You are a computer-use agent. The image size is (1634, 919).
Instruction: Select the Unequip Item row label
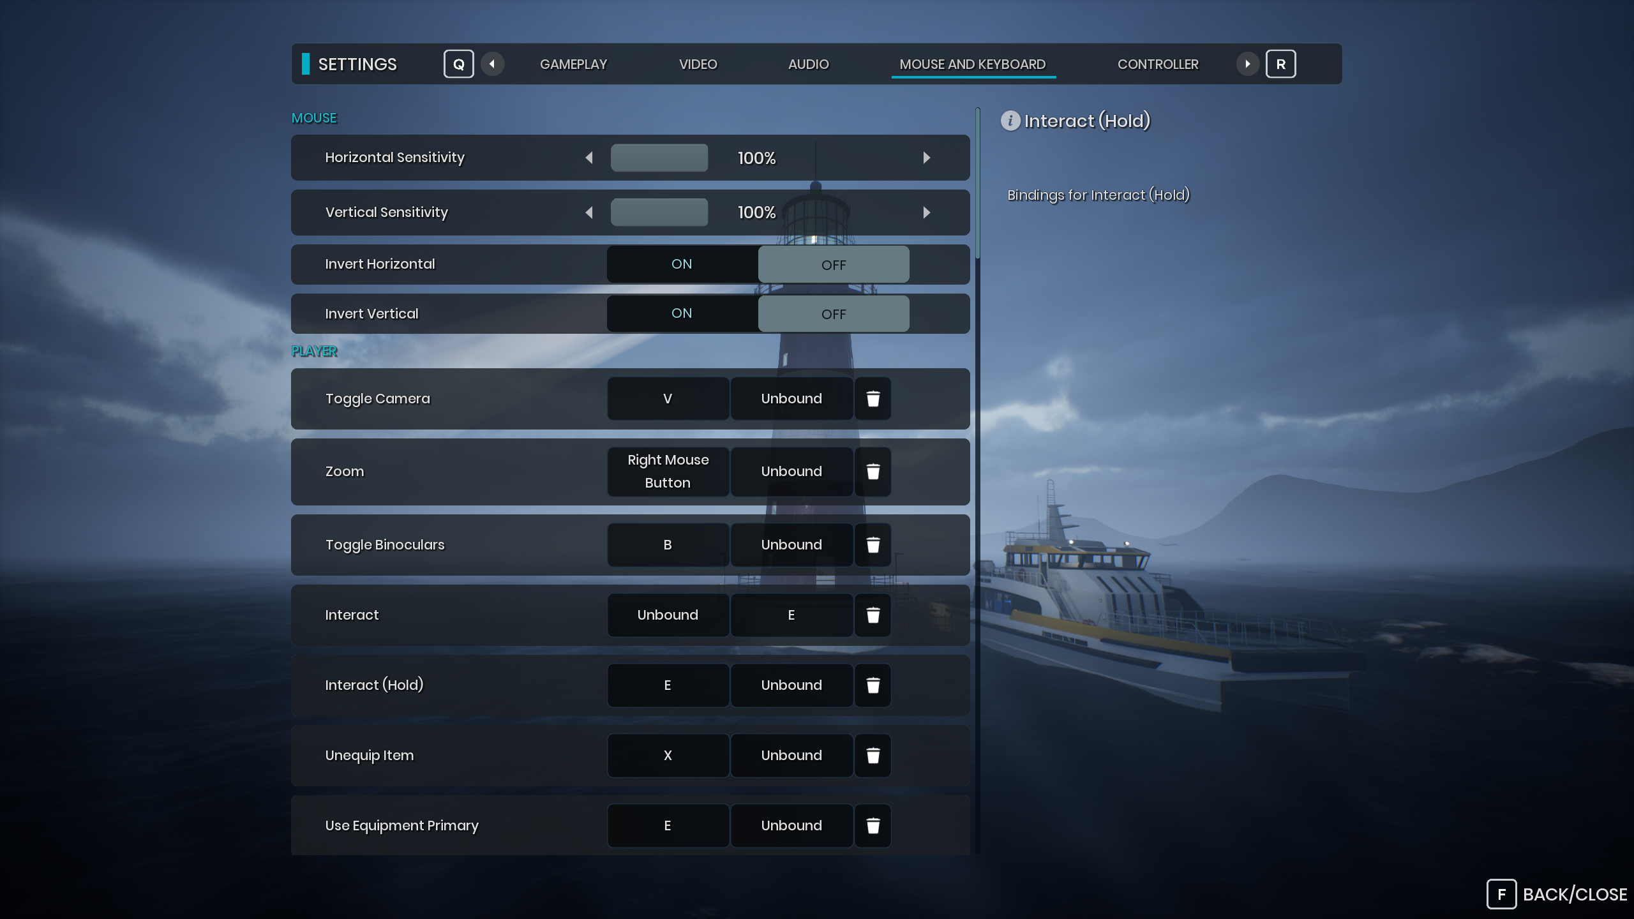(369, 756)
